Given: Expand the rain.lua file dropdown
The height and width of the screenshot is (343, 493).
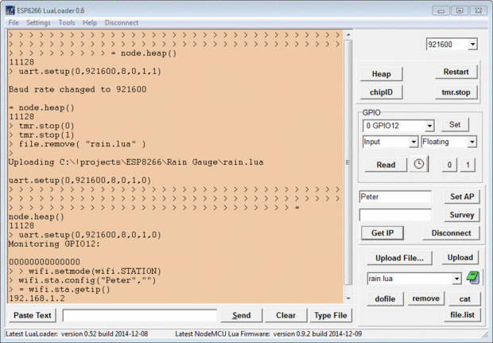Looking at the screenshot, I should point(457,279).
